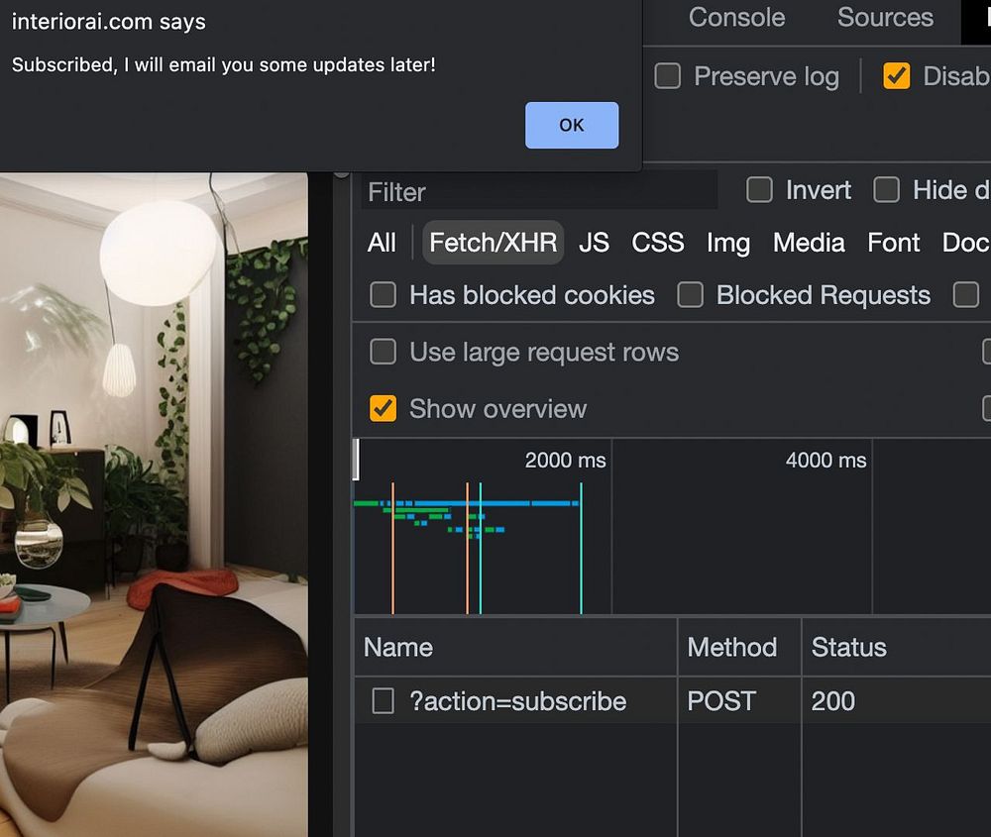Enable the Preserve log checkbox
The height and width of the screenshot is (837, 991).
click(667, 76)
